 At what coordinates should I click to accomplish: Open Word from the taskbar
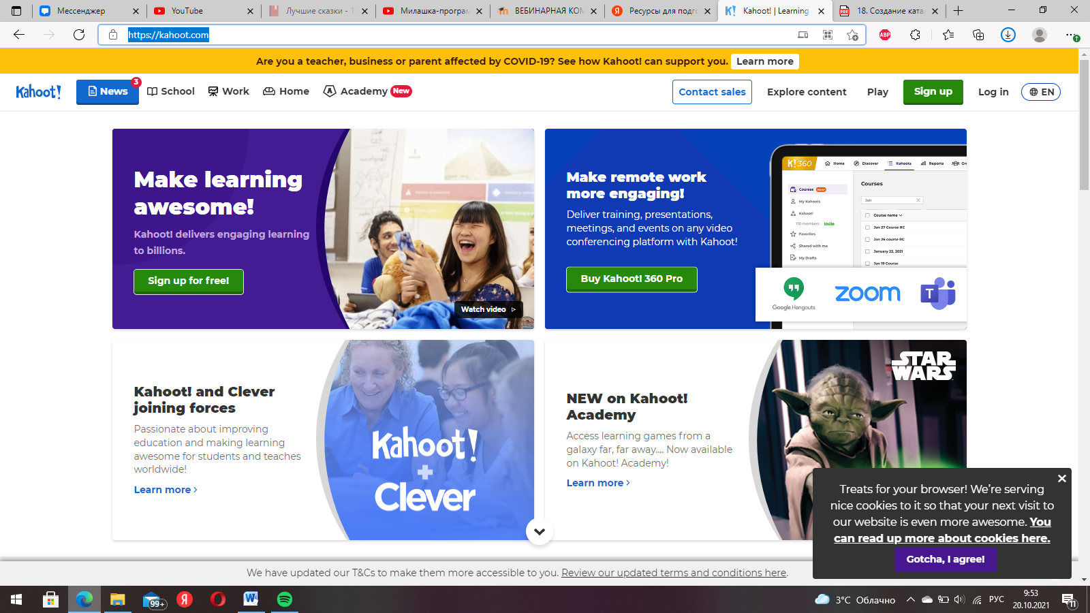[251, 599]
